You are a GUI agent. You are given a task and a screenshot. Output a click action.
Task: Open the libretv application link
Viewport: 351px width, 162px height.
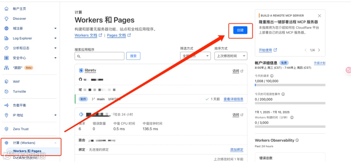[x=90, y=70]
